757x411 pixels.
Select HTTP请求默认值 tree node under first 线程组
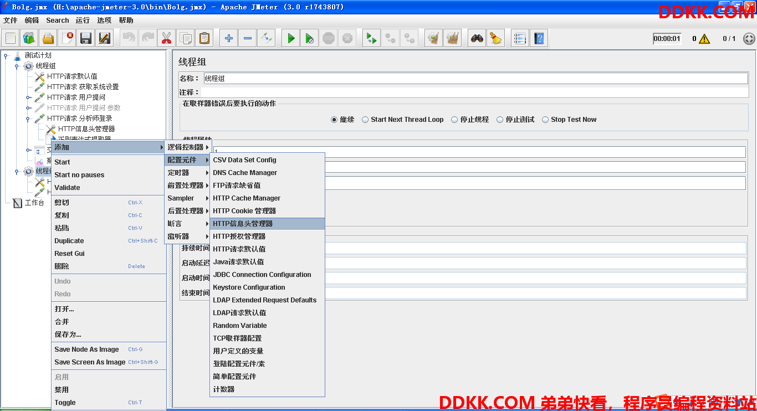72,76
